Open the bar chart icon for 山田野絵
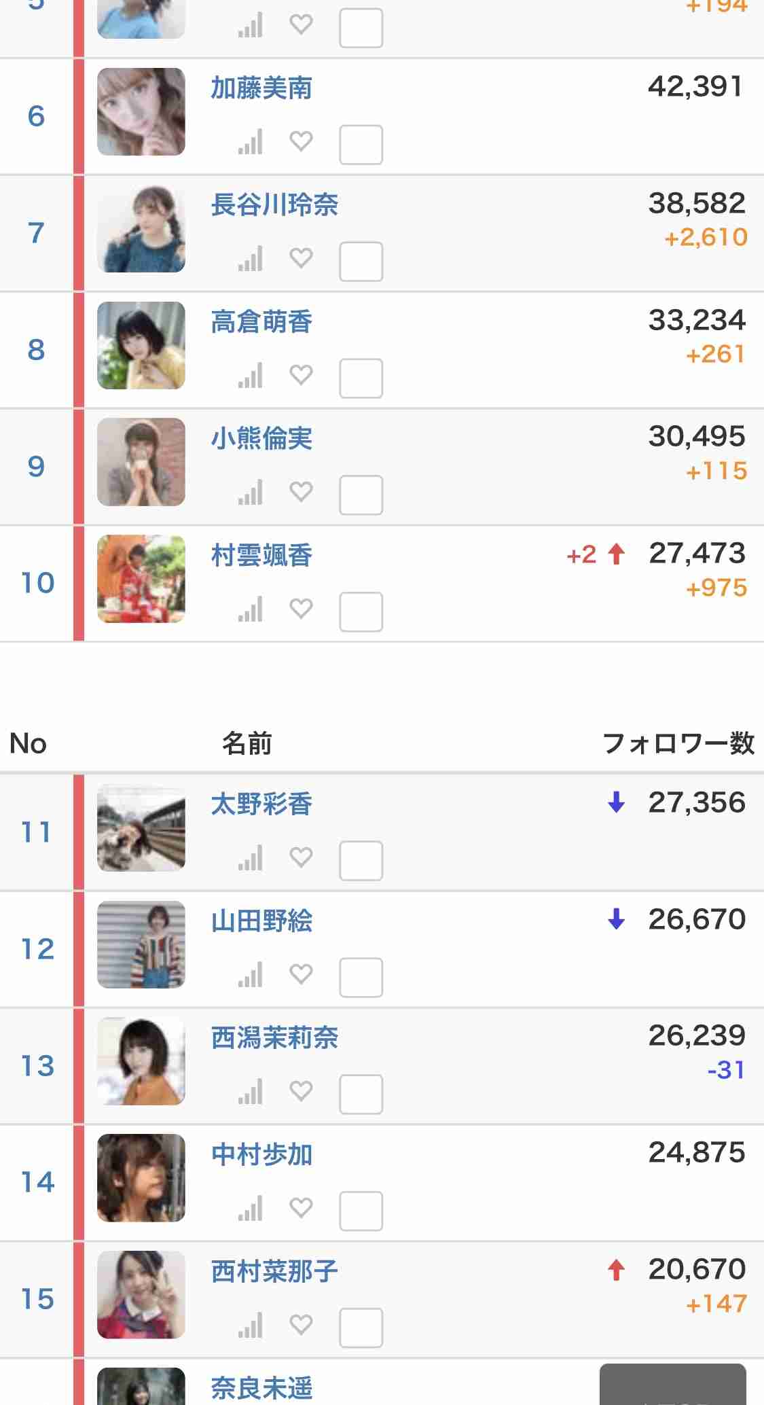This screenshot has height=1405, width=764. (251, 975)
